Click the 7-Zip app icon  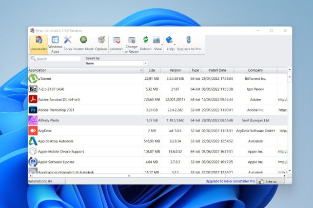(33, 89)
